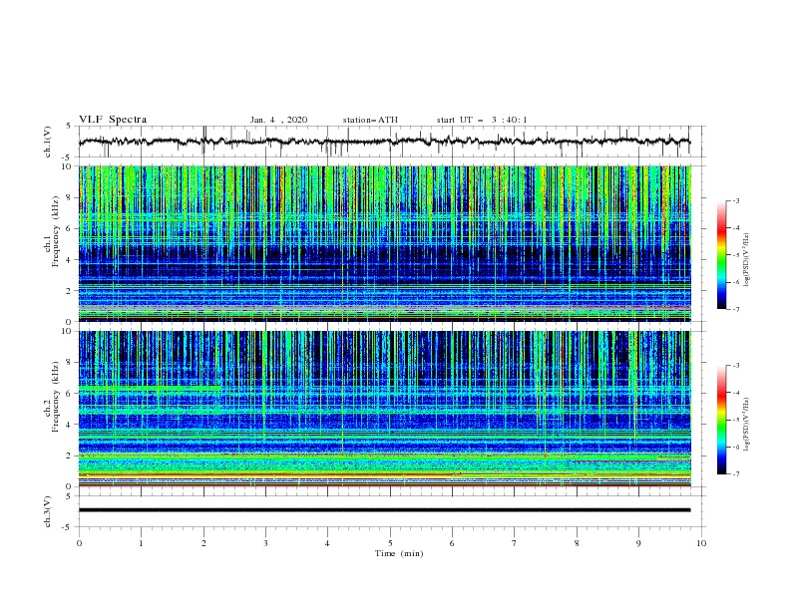Click the "8" kHz tick on ch.2 spectrogram axis

(70, 363)
